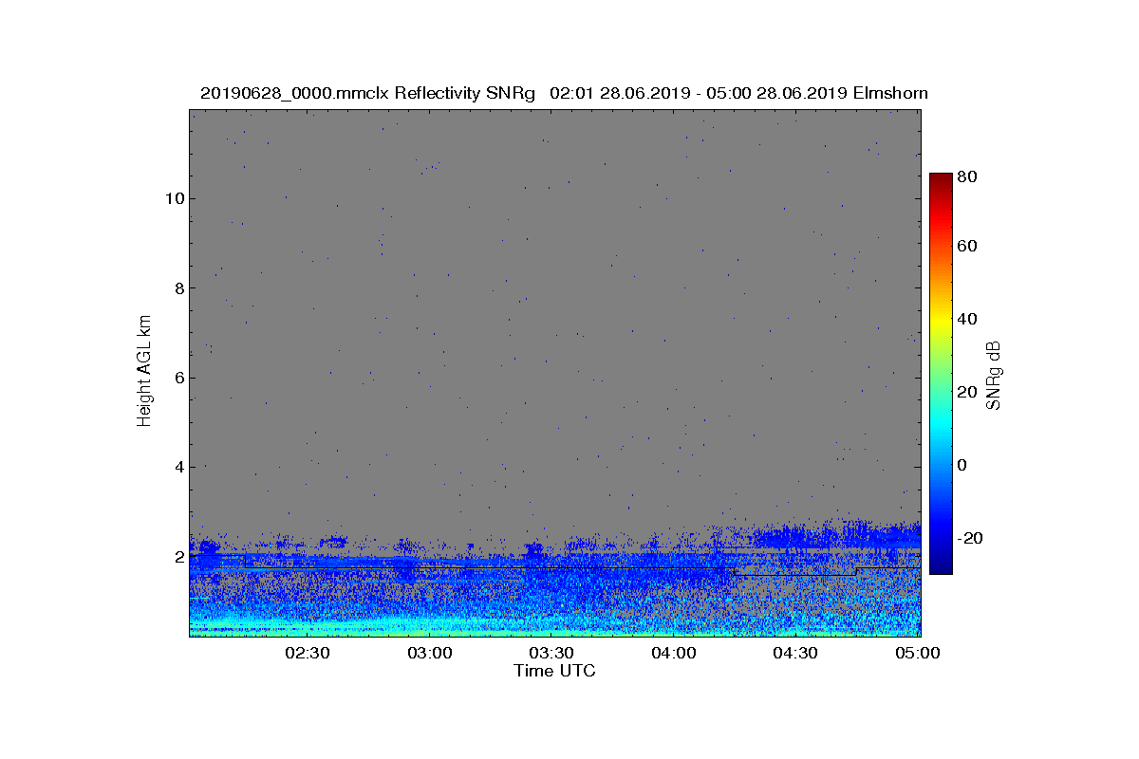Click the colorbar value label 0
This screenshot has height=759, width=1139.
963,465
